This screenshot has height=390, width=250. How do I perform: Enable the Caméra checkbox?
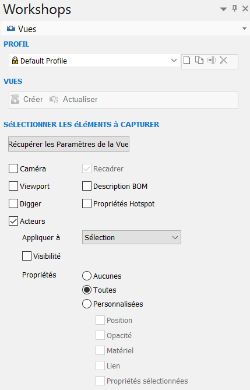[x=13, y=168]
